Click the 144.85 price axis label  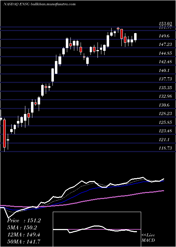click(x=165, y=53)
